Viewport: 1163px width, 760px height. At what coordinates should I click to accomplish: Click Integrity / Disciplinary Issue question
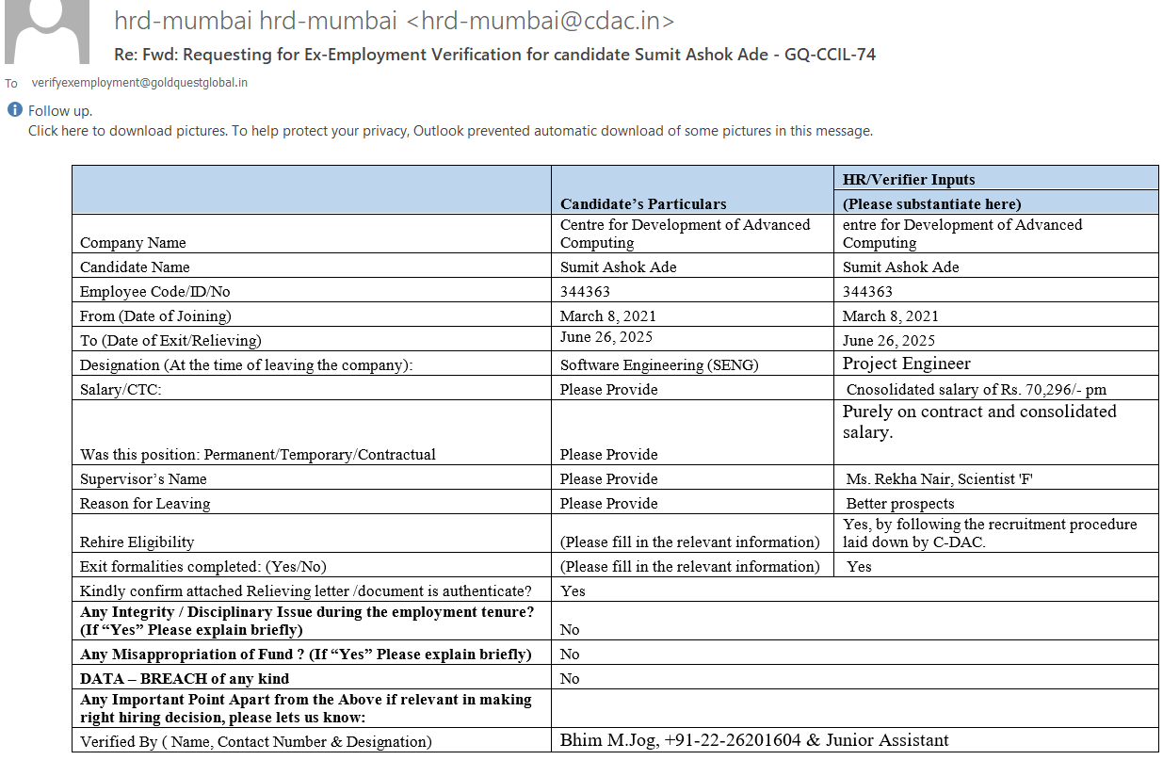tap(307, 620)
